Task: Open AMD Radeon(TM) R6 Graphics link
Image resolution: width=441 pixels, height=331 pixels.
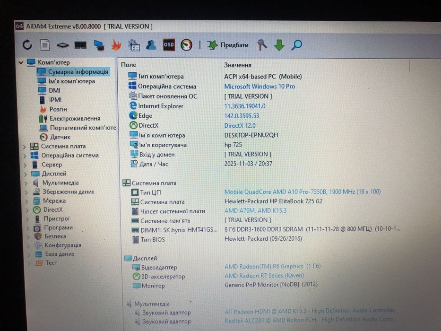Action: coord(273,266)
